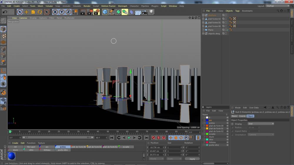Toggle Z-axis lock button

pyautogui.click(x=68, y=12)
